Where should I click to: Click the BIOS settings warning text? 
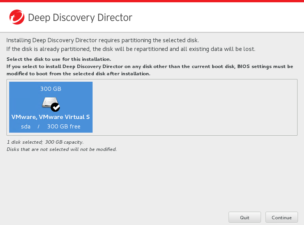coord(150,70)
